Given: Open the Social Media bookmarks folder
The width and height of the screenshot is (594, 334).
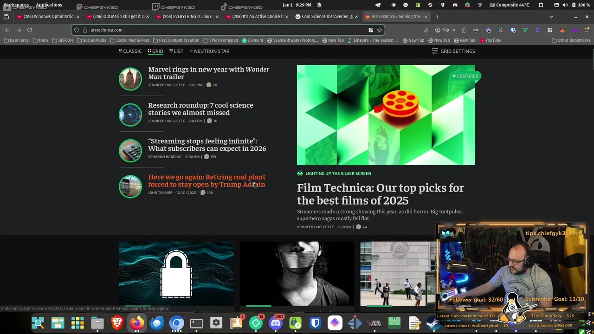Looking at the screenshot, I should (91, 40).
